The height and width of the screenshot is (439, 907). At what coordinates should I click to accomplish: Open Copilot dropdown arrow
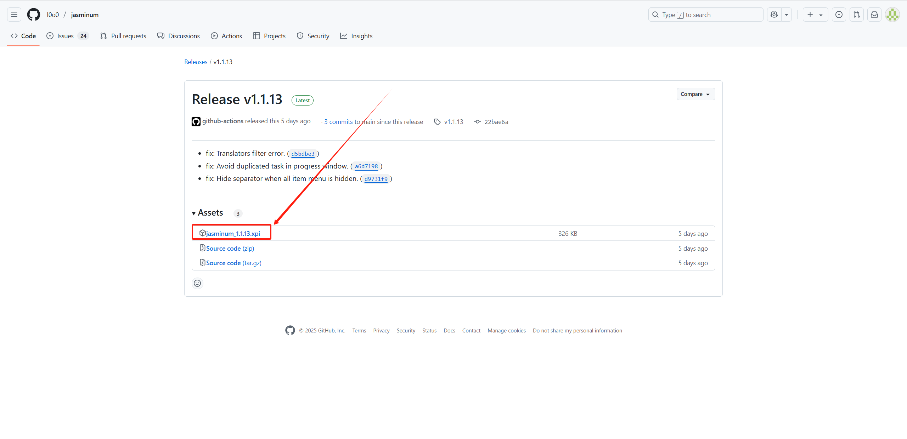[787, 15]
